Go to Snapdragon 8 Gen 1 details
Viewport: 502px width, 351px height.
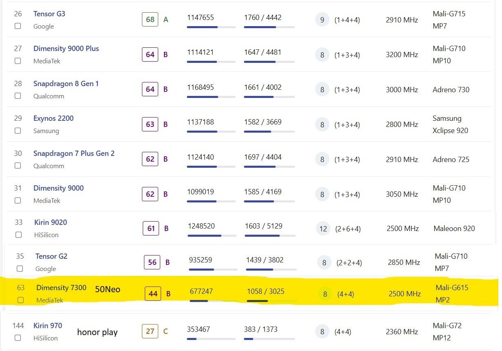point(66,84)
